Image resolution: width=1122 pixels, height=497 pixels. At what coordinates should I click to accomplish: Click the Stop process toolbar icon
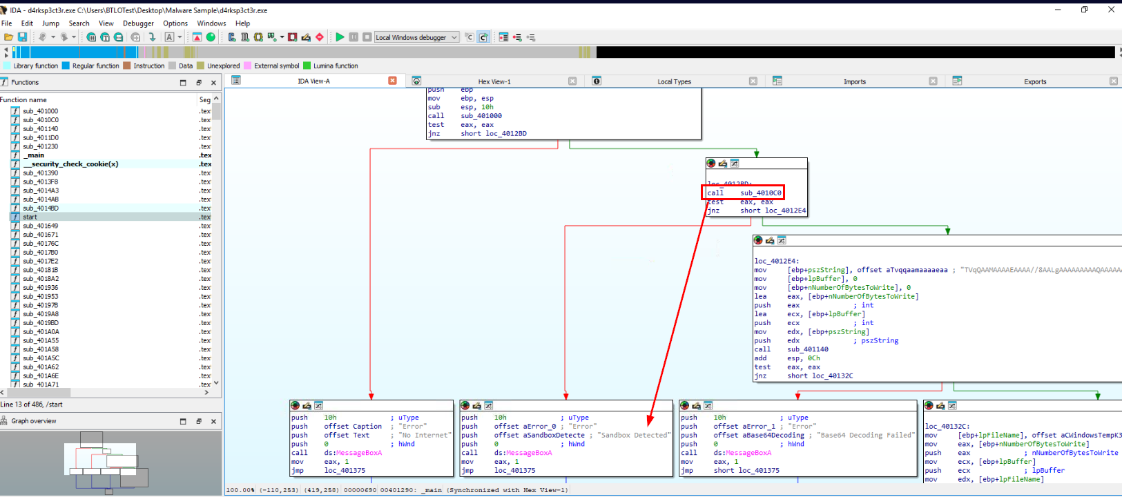(x=367, y=37)
